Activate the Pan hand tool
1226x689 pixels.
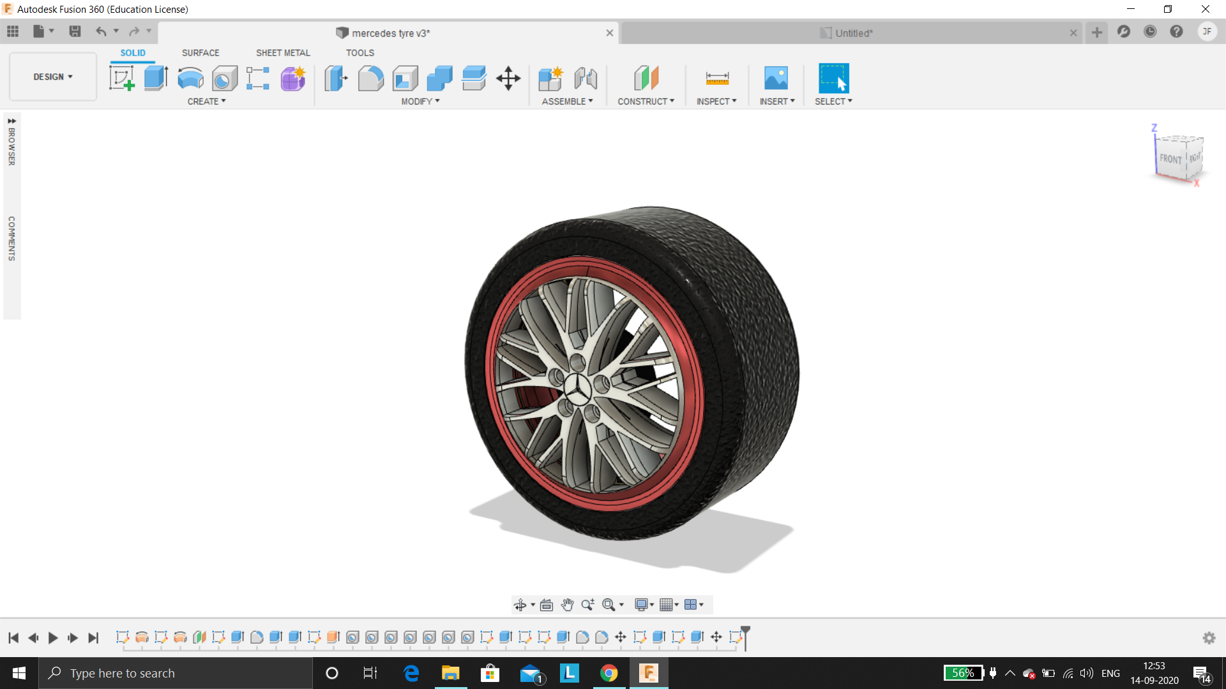tap(568, 605)
